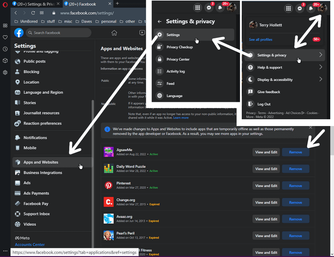
Task: Open the apps grid menu above Terry Hollett
Action: [288, 8]
